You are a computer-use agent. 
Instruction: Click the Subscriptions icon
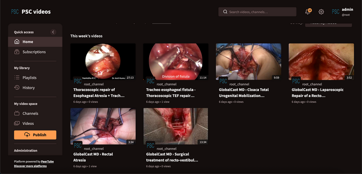point(17,52)
